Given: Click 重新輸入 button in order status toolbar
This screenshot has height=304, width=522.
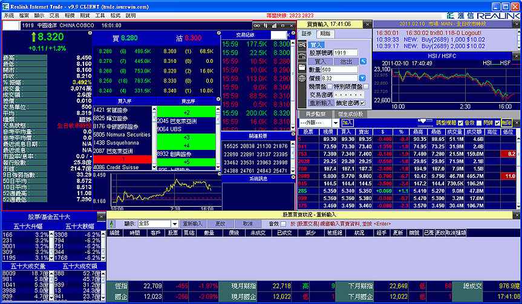Looking at the screenshot, I should pos(192,224).
